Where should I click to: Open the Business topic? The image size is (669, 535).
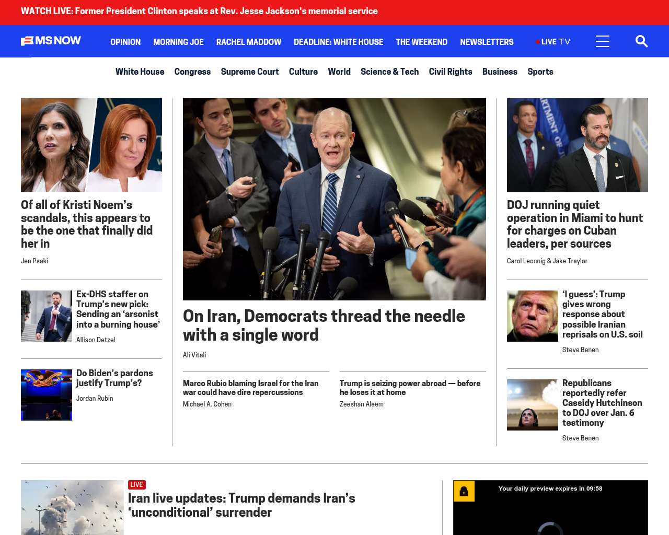500,72
